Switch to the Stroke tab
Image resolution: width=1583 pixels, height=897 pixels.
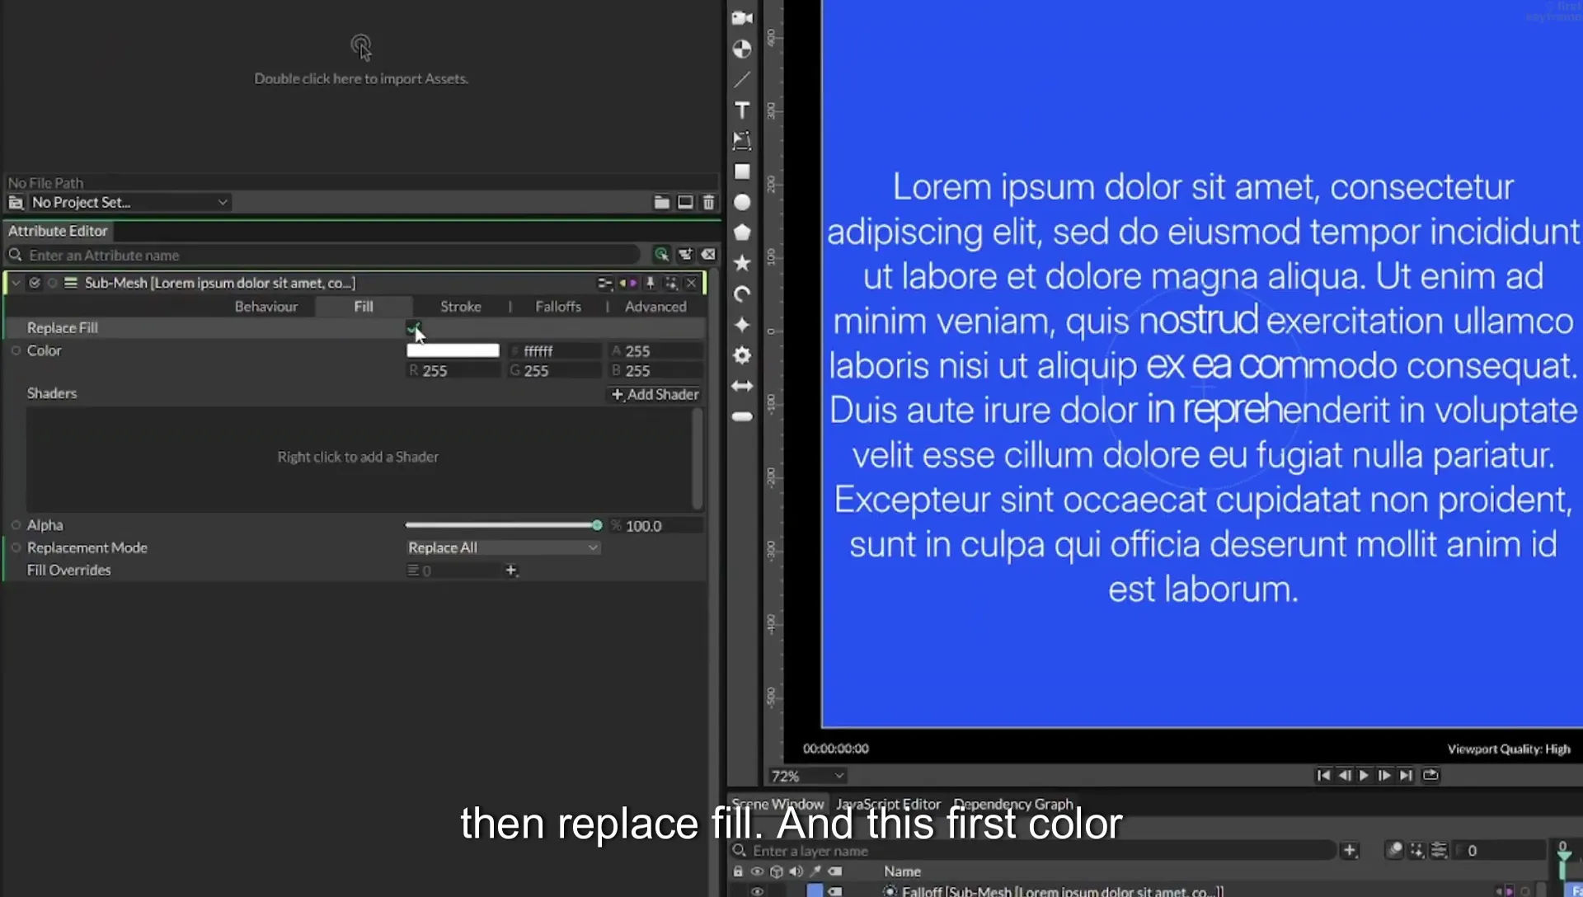[460, 307]
